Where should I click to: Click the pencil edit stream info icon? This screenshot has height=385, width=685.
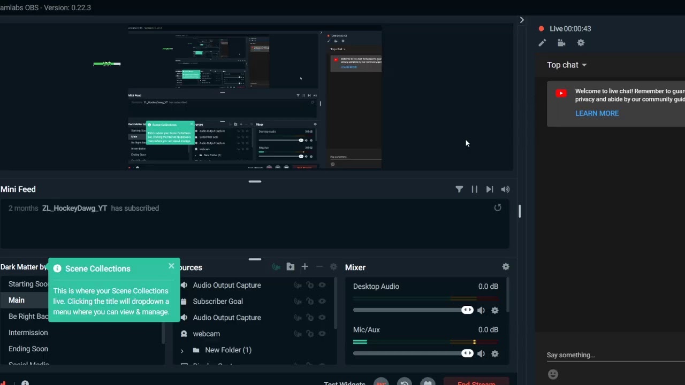(542, 43)
